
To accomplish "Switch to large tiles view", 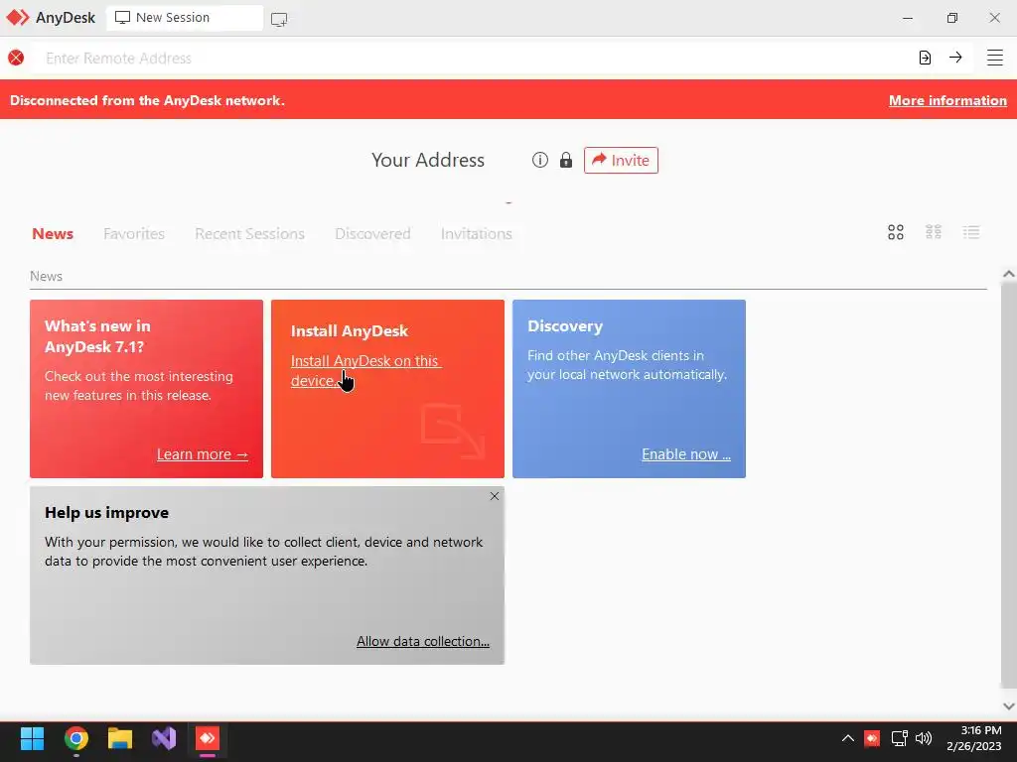I will pyautogui.click(x=896, y=232).
